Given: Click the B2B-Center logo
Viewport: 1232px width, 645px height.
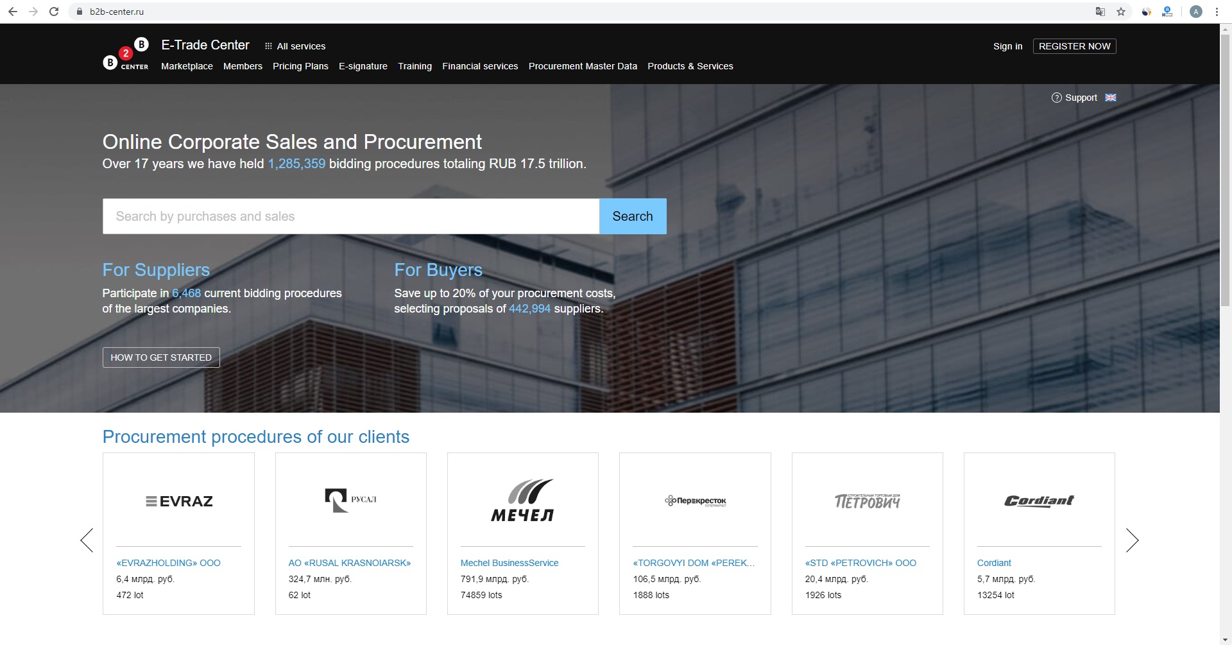Looking at the screenshot, I should point(126,55).
